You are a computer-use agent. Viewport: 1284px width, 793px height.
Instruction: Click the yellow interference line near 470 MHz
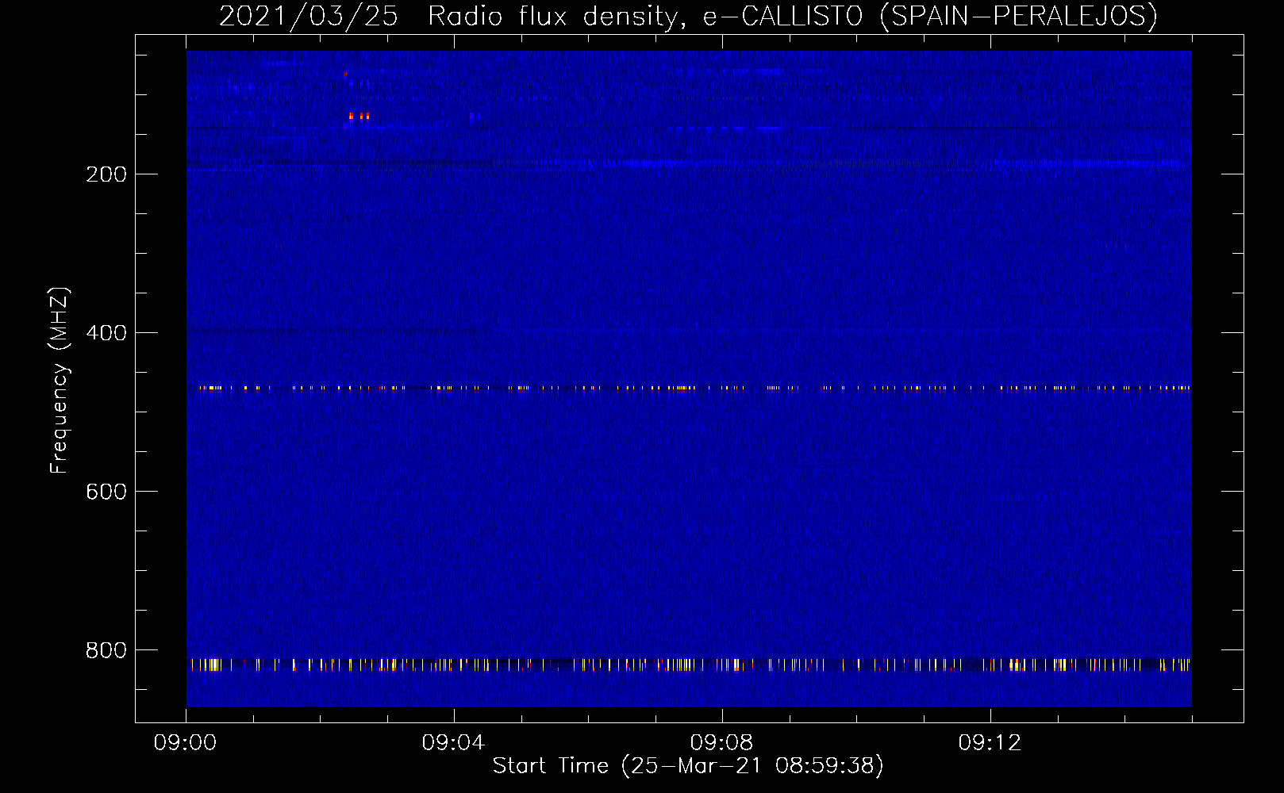coord(689,388)
